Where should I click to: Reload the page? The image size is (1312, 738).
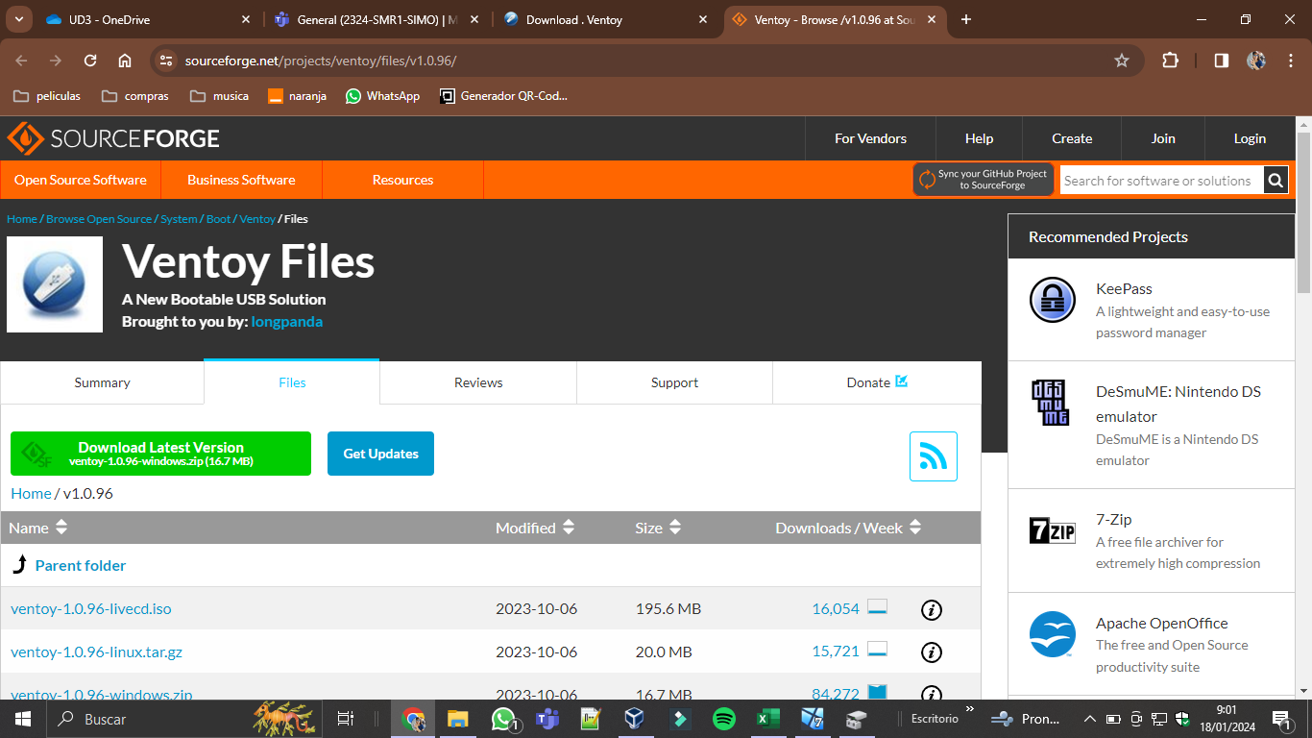90,61
